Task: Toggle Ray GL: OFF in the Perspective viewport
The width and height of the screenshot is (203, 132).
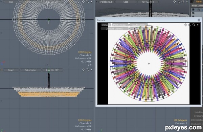Action: 148,2
